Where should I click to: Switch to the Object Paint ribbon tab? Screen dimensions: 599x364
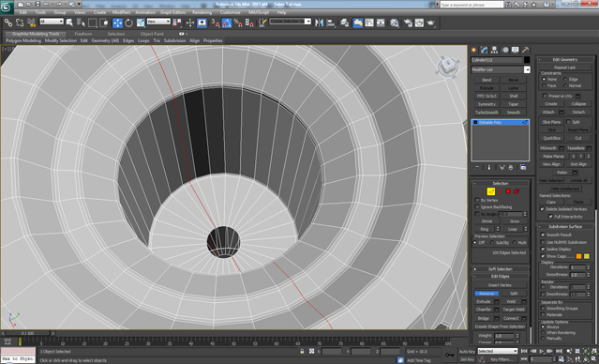[x=152, y=34]
